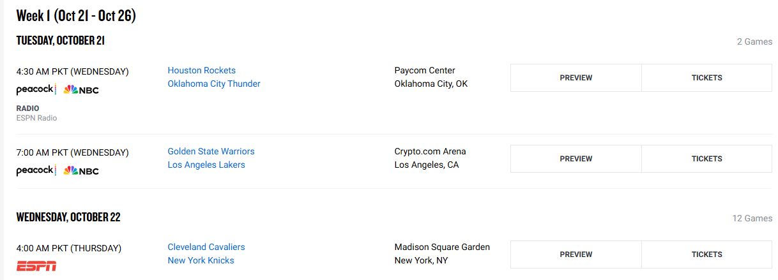Open Houston Rockets team link
Screen dimensions: 778x280
click(202, 70)
